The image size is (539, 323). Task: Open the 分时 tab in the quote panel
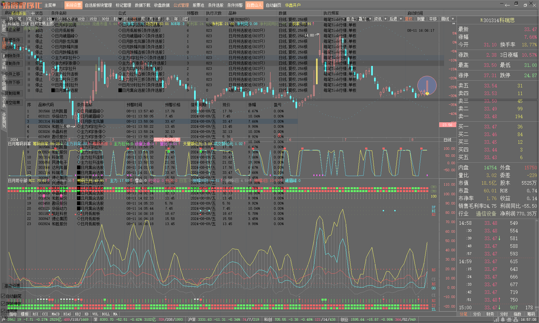coord(504,314)
